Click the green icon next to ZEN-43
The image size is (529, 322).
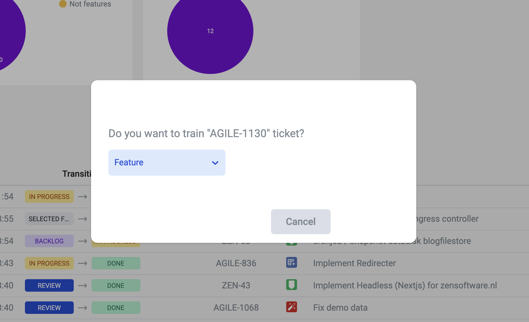pos(291,285)
